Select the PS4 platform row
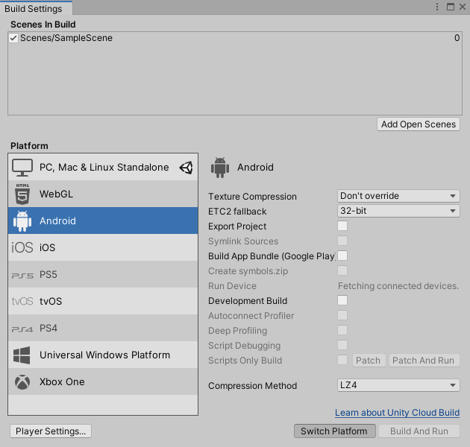Screen dimensions: 470x447 tap(103, 328)
